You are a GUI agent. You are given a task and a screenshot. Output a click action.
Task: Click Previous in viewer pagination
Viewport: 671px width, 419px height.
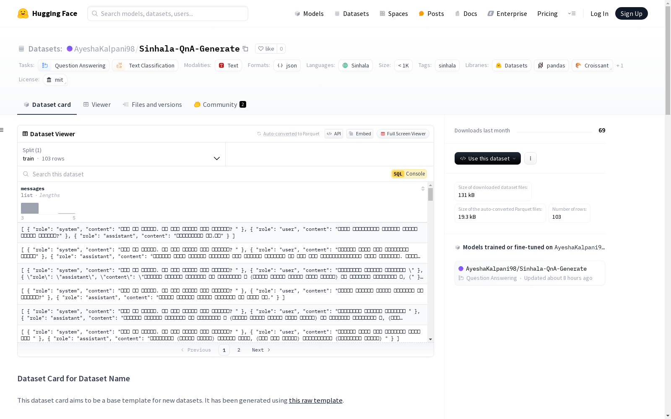(x=196, y=350)
